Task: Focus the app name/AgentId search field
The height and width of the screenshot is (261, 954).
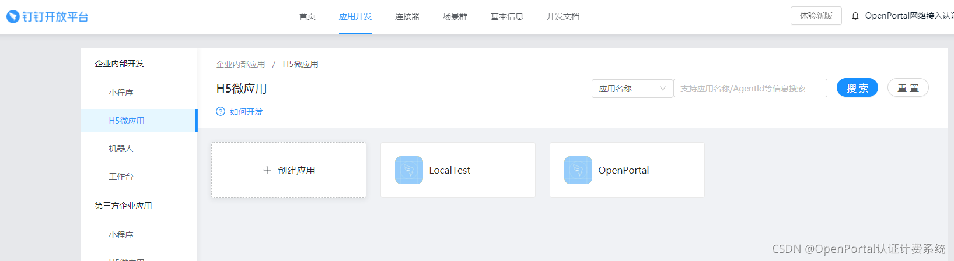Action: (x=750, y=88)
